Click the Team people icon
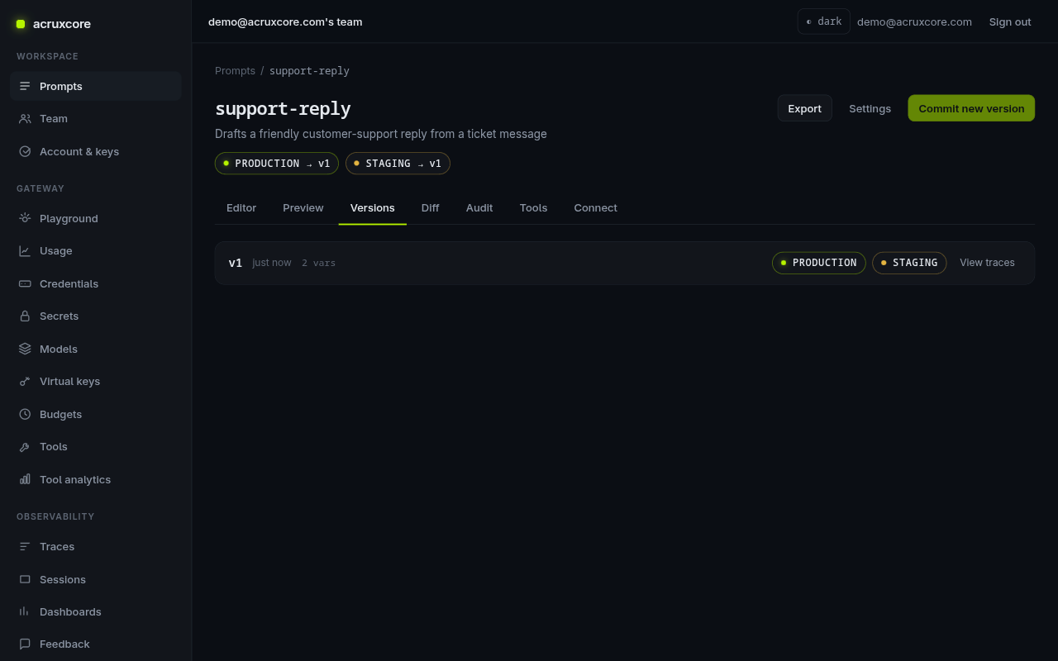The height and width of the screenshot is (661, 1058). (x=25, y=119)
